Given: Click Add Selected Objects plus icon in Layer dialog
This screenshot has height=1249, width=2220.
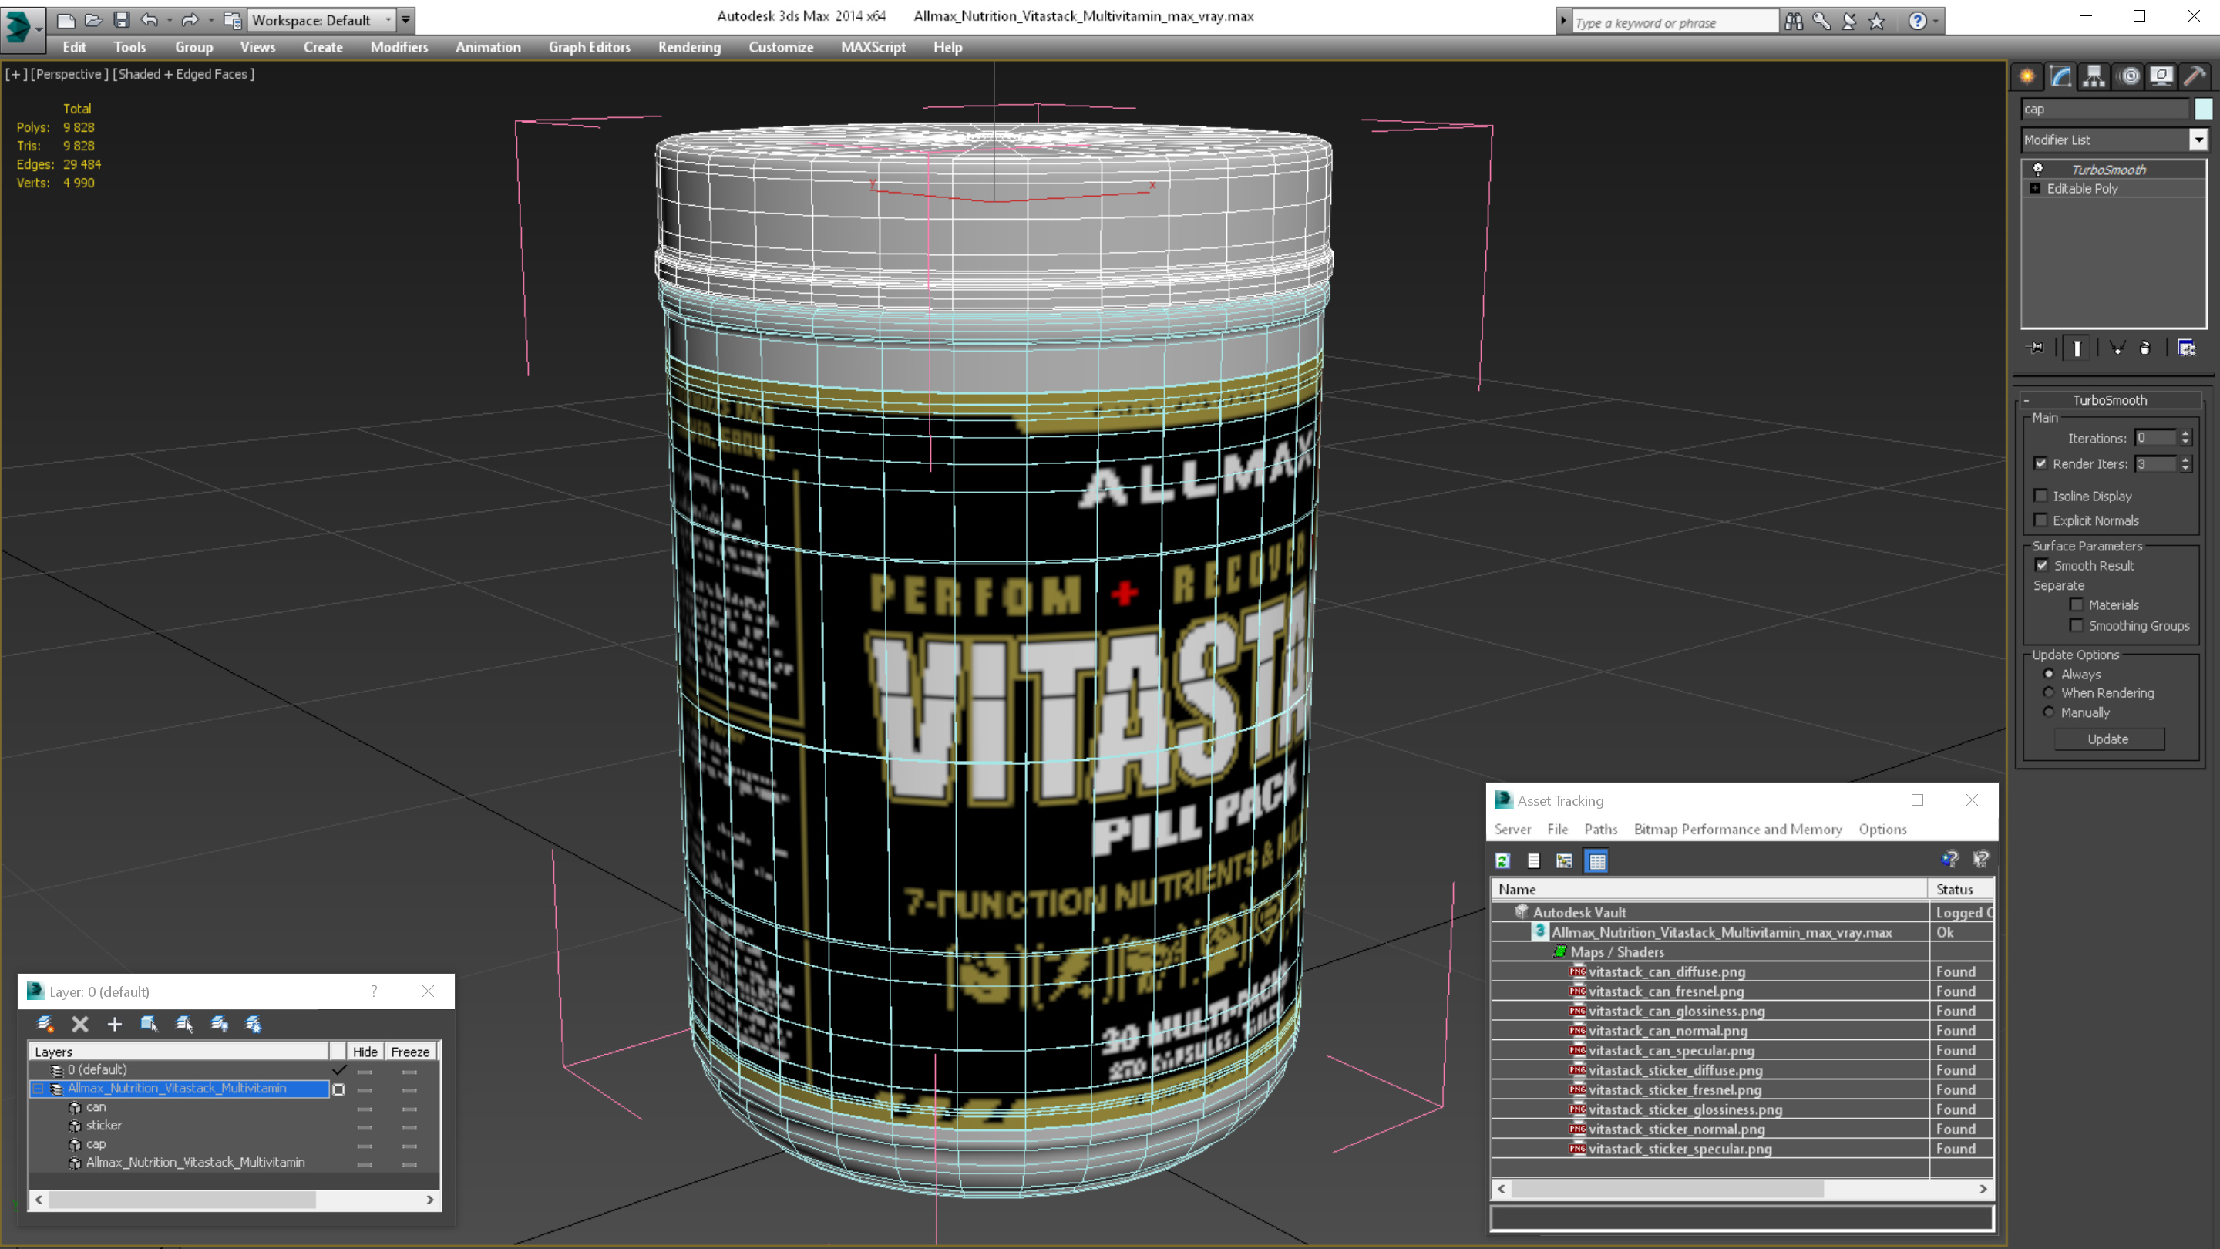Looking at the screenshot, I should [x=115, y=1024].
